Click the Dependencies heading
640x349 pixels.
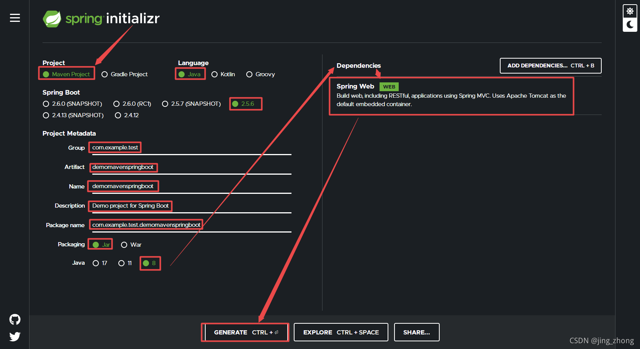358,66
